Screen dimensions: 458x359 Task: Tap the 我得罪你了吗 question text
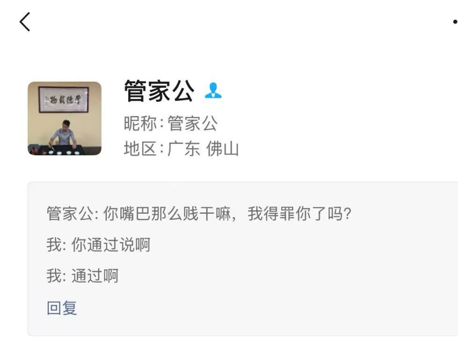click(300, 214)
